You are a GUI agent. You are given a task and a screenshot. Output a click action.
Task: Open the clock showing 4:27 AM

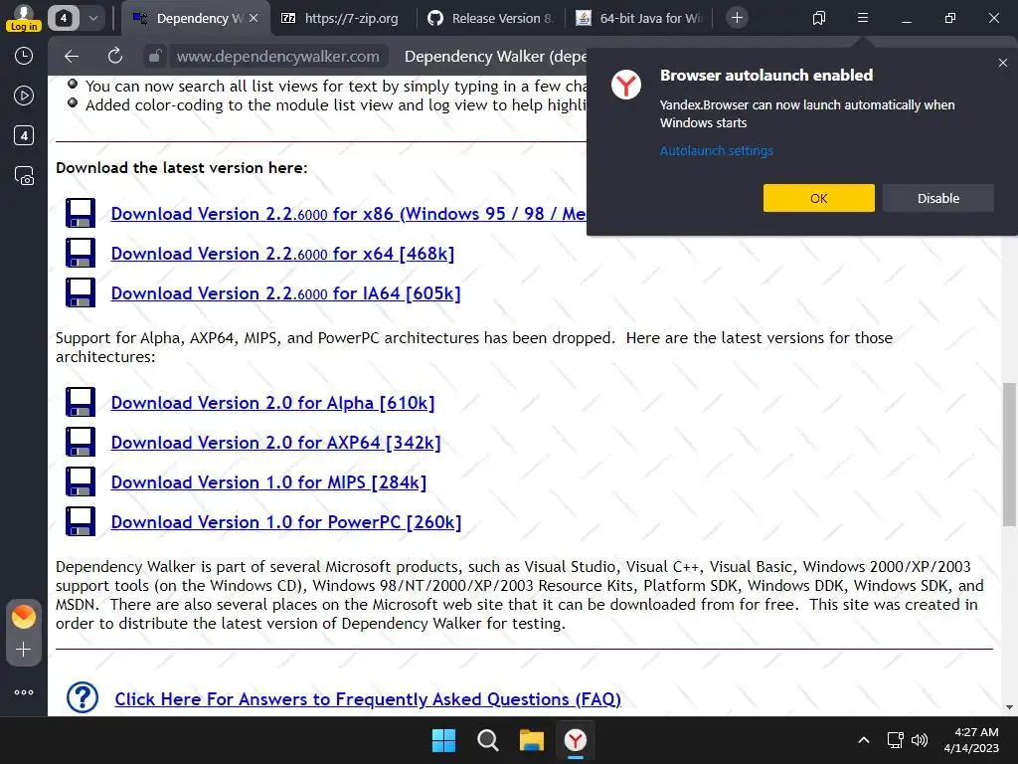(971, 740)
